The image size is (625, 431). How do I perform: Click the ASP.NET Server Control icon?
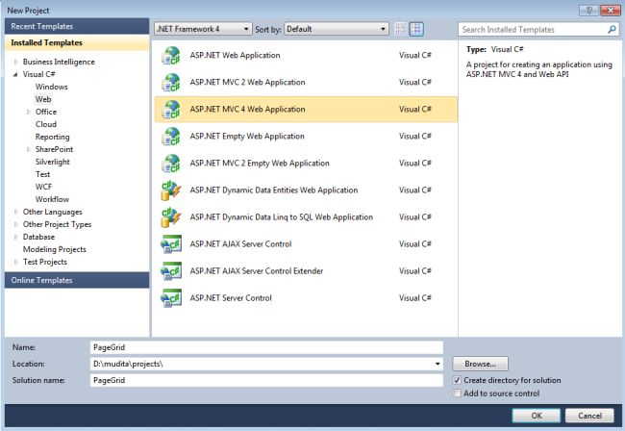point(171,298)
